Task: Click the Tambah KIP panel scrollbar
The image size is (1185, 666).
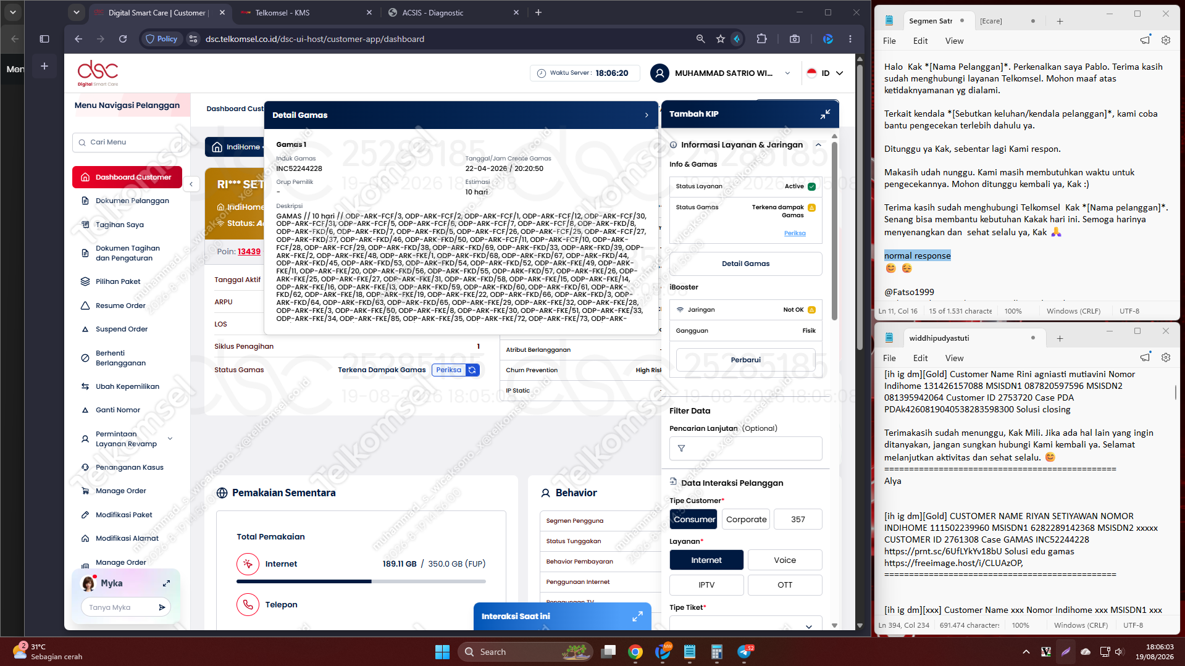Action: tap(834, 231)
